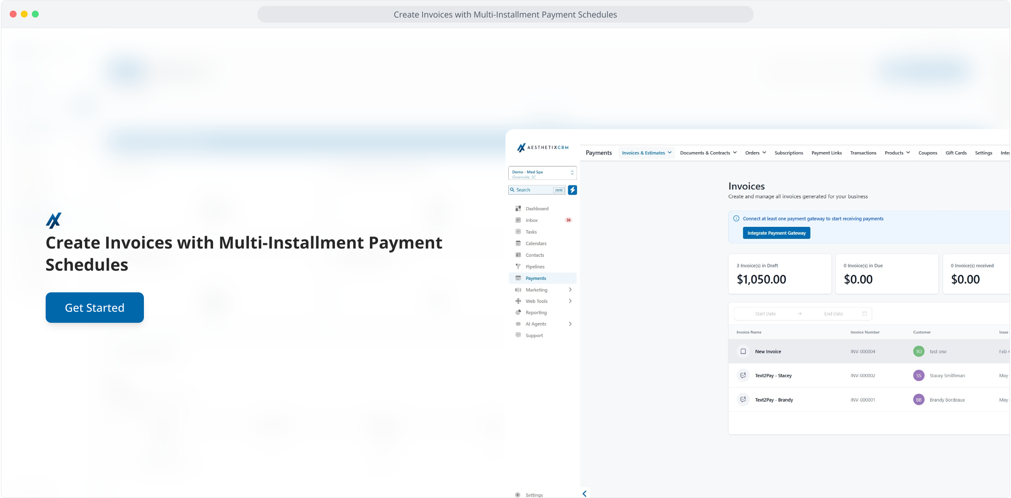Expand the AI Agents submenu arrow
This screenshot has width=1011, height=498.
(570, 324)
